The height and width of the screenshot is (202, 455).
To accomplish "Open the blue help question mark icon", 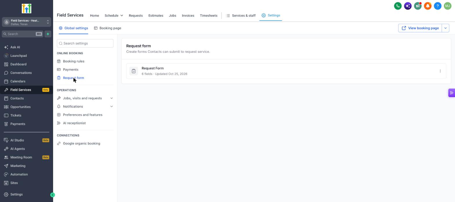I will [438, 6].
